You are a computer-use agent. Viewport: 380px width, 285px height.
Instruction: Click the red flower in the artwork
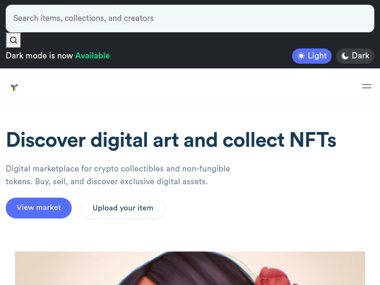point(274,276)
